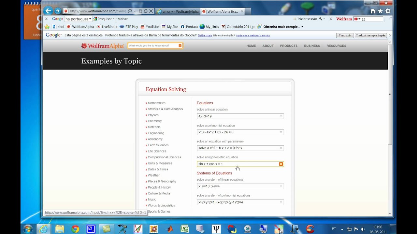Click the Saiba mais link
This screenshot has height=234, width=417.
205,35
